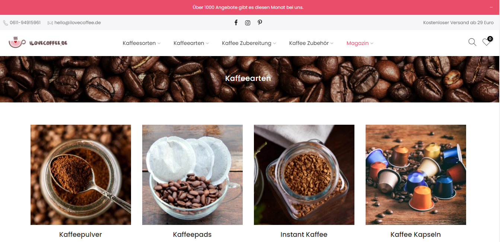The width and height of the screenshot is (500, 242).
Task: Click the search magnifier icon
Action: 472,42
